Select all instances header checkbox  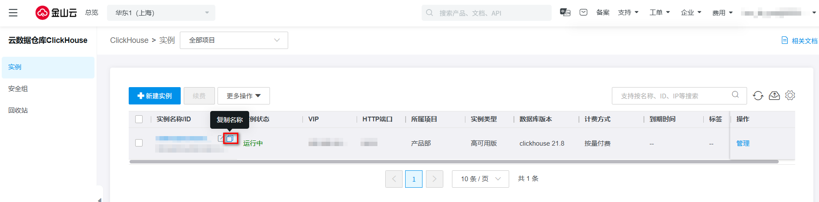coord(139,119)
